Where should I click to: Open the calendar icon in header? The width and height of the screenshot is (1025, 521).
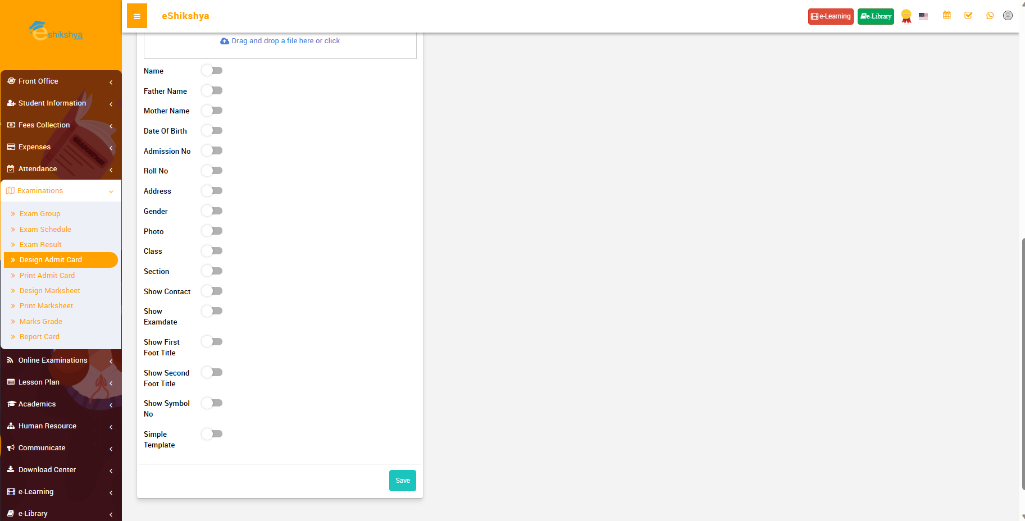coord(947,16)
